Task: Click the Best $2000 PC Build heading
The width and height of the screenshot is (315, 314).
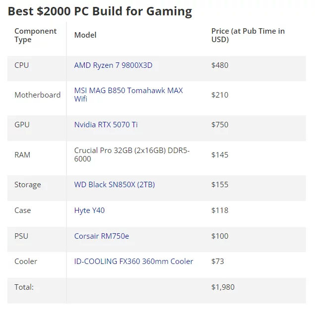Action: [x=100, y=11]
